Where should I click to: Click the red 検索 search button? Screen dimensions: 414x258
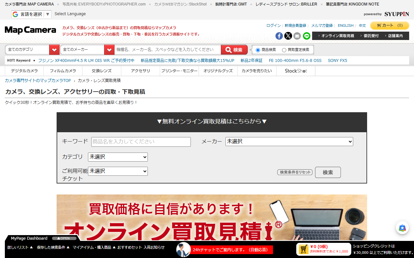[234, 50]
